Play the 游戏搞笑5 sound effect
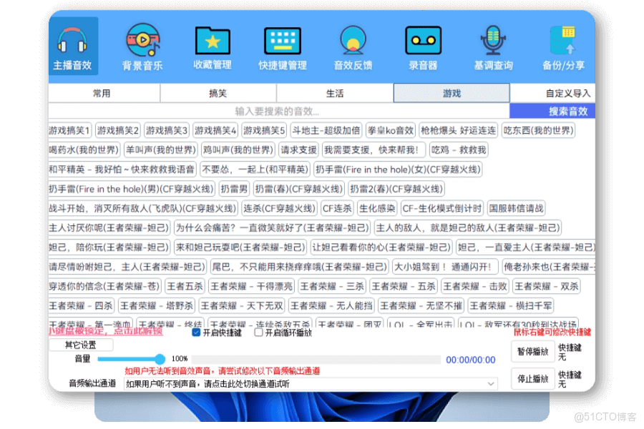 point(264,131)
